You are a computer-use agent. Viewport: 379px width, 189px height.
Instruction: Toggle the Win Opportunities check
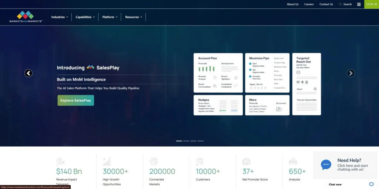coord(250,70)
